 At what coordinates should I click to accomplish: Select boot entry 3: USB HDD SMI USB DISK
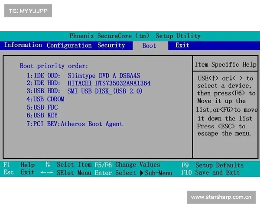tap(84, 91)
